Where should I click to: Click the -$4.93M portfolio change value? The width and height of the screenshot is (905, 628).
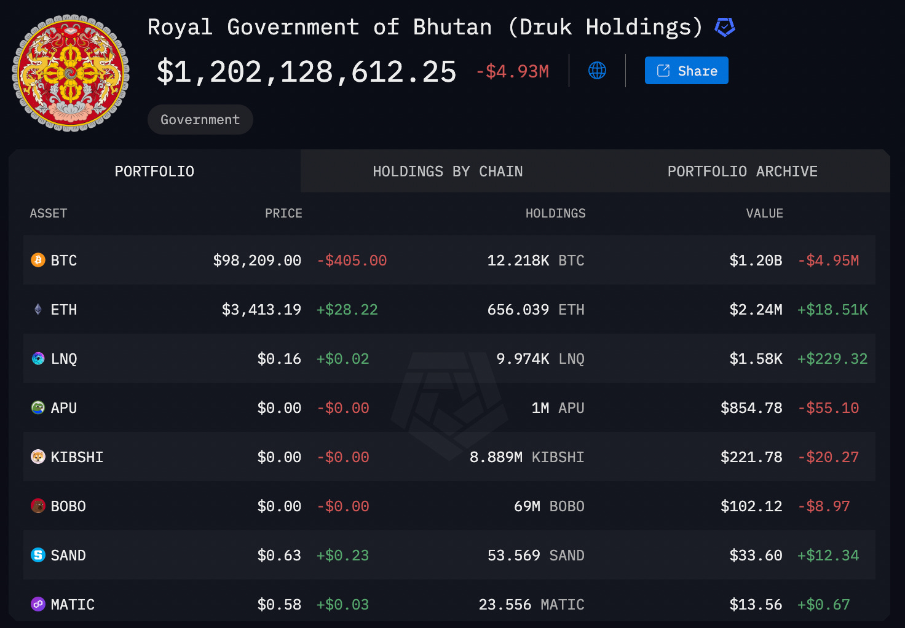(x=513, y=71)
